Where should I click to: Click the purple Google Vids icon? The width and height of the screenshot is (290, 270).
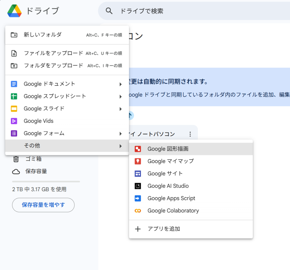pyautogui.click(x=14, y=121)
